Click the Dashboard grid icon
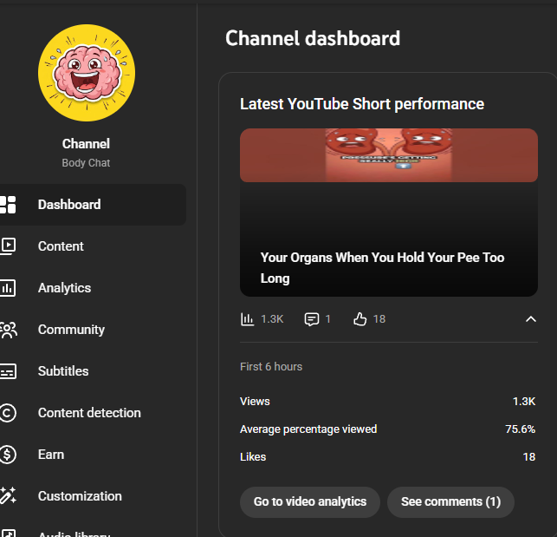The height and width of the screenshot is (537, 557). pyautogui.click(x=8, y=205)
